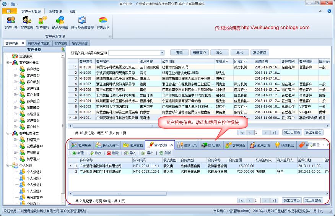Select contract row HT-1-20131120-1
The width and height of the screenshot is (335, 216).
pos(199,171)
